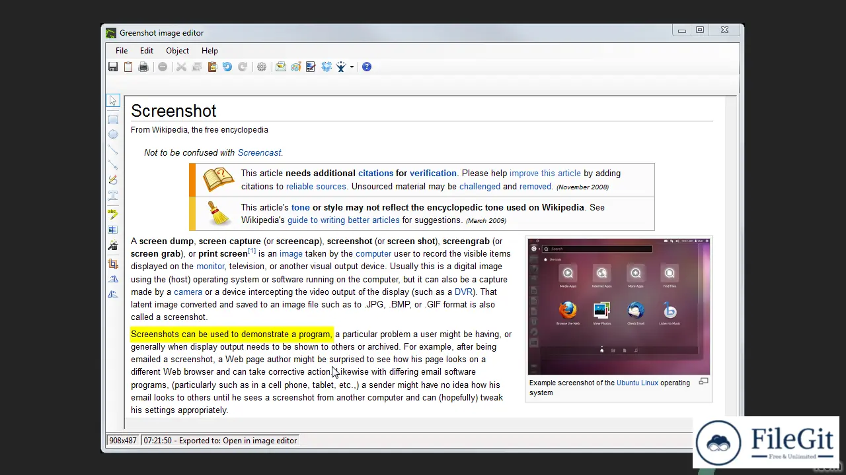Expand the dropdown arrow beside Jira icon
Viewport: 846px width, 475px height.
[352, 67]
